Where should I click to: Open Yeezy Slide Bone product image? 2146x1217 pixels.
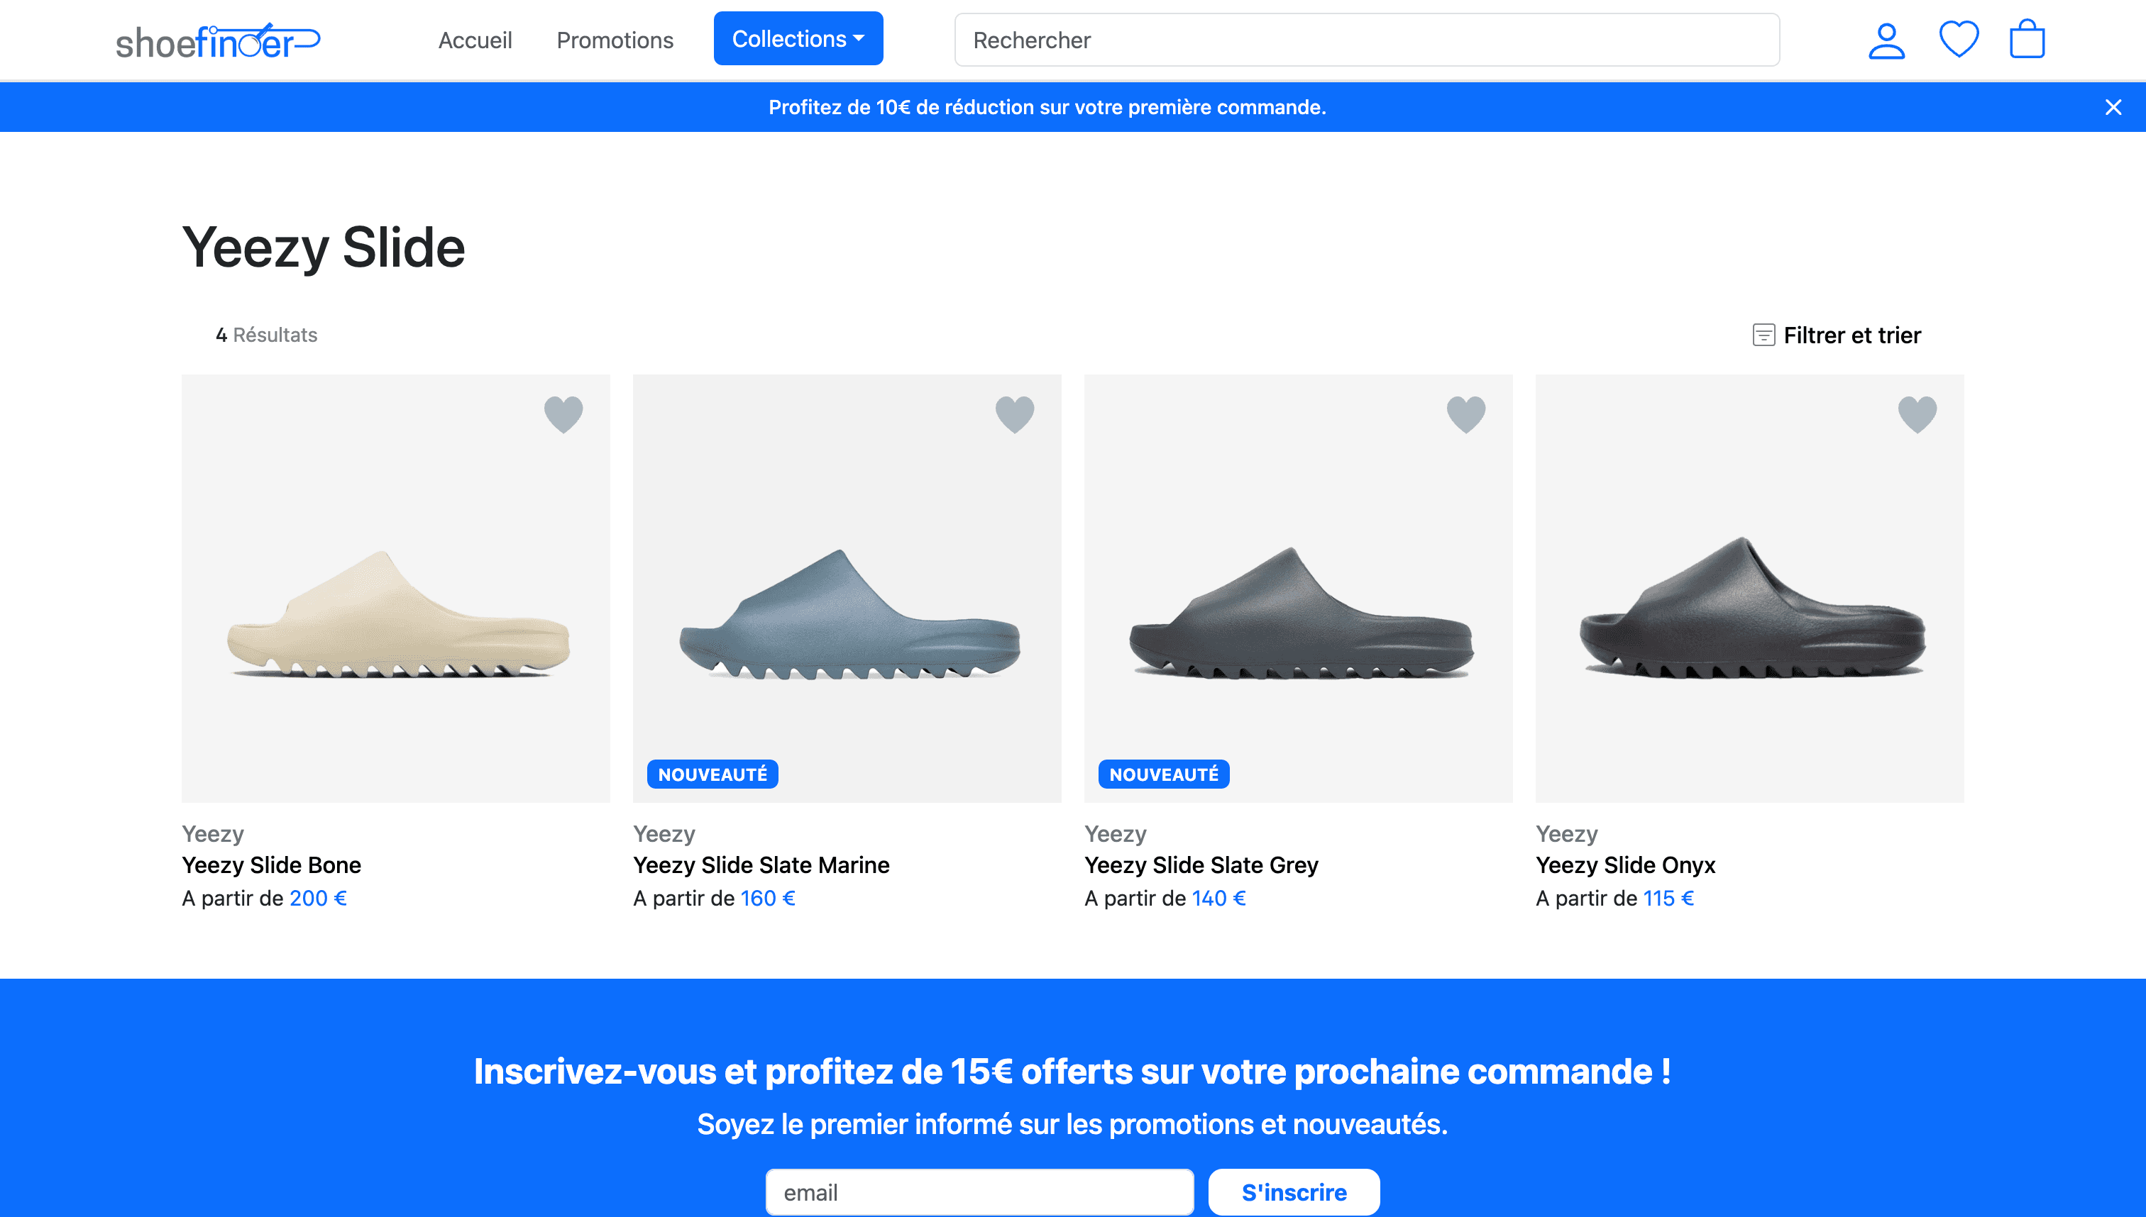point(395,589)
